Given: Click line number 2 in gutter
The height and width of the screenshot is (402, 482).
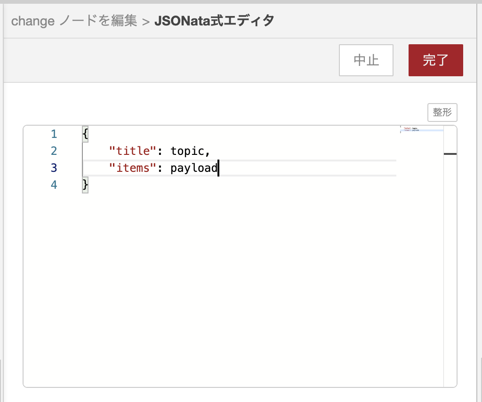Looking at the screenshot, I should click(x=54, y=151).
